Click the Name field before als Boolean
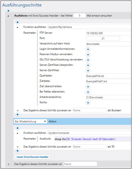132x169 pixels. pos(90,110)
